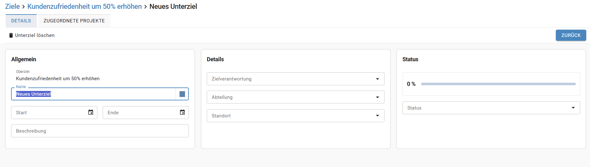Open the Start date calendar icon
590x167 pixels.
[x=91, y=112]
